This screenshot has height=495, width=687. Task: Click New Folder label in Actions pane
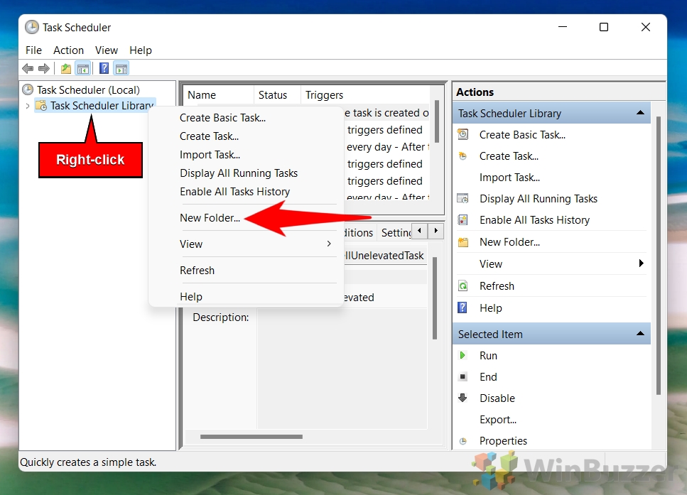pyautogui.click(x=509, y=241)
